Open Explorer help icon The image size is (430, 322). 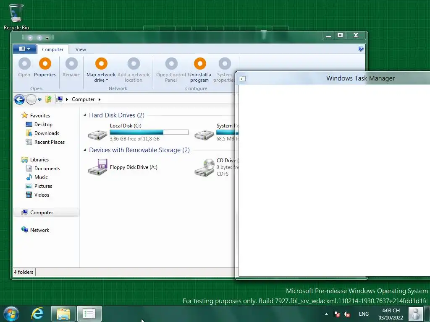[x=361, y=49]
